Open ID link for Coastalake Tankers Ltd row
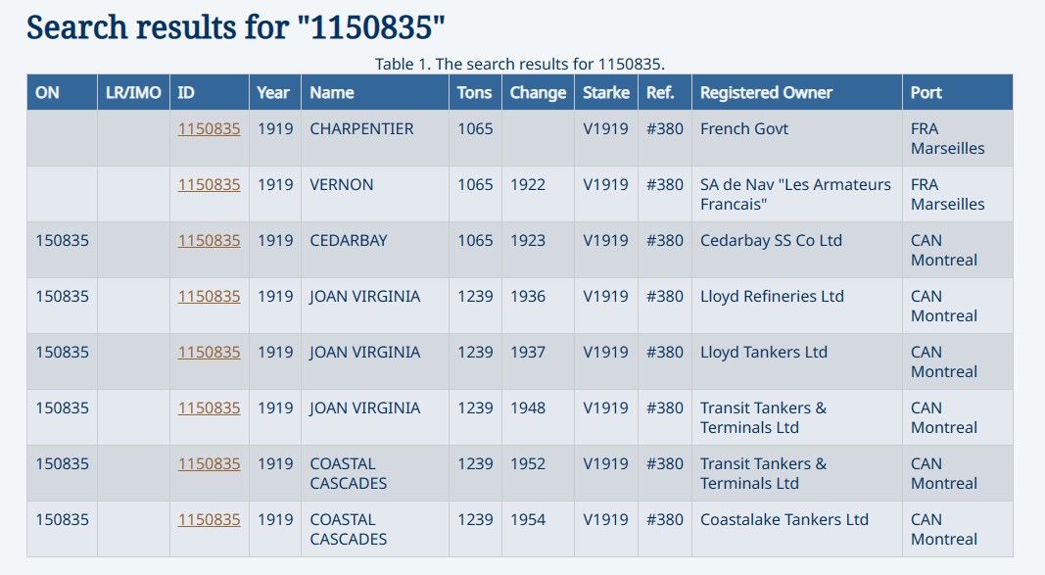Viewport: 1045px width, 575px height. 209,519
